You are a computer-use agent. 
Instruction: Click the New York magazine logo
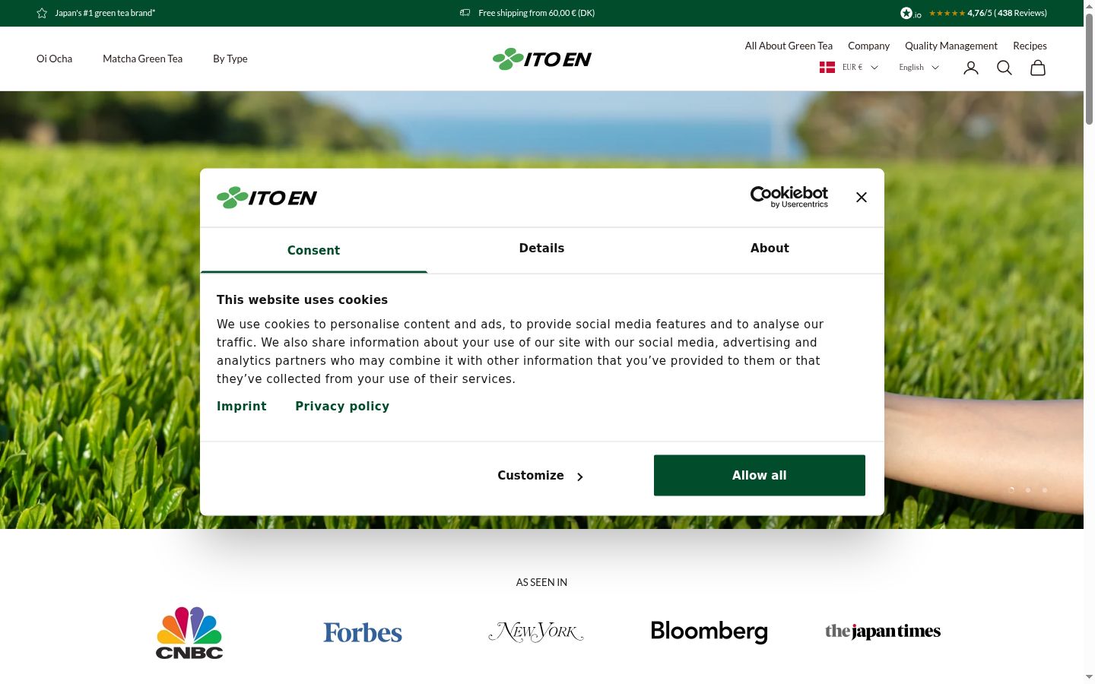pyautogui.click(x=536, y=632)
